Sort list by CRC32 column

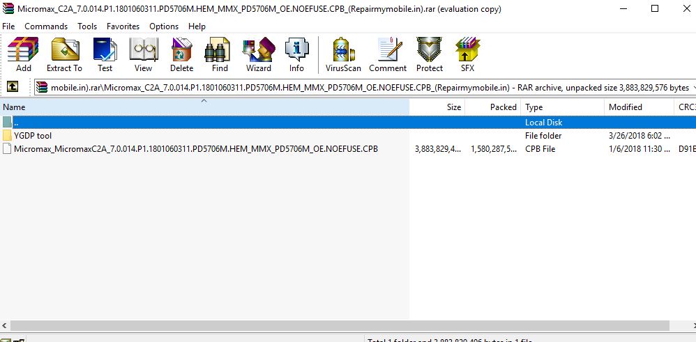685,107
